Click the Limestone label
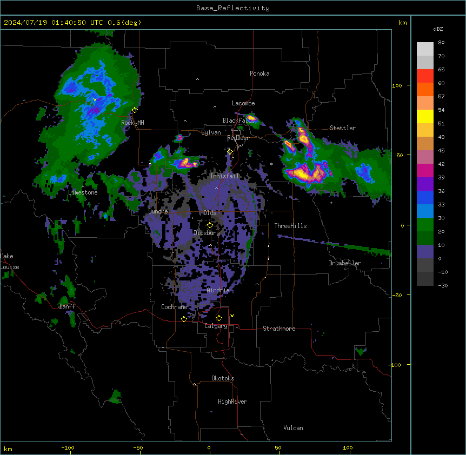This screenshot has width=466, height=455. (x=83, y=192)
